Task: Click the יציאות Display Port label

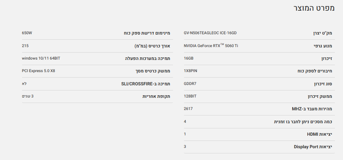Action: pos(313,147)
